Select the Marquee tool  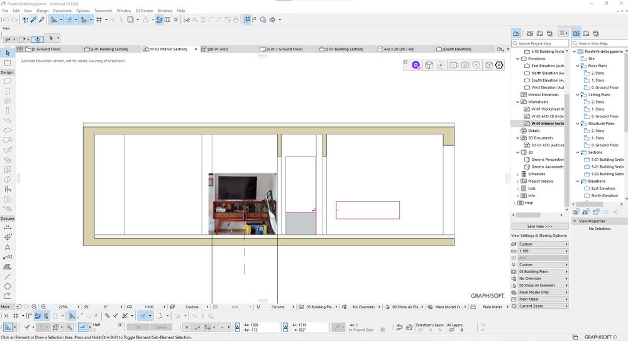pos(8,63)
